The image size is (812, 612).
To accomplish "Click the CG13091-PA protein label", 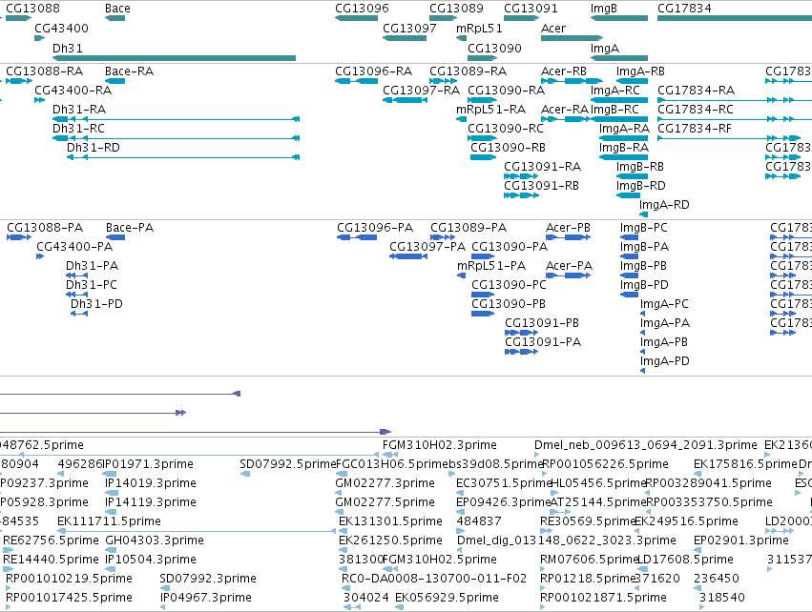I will coord(543,342).
